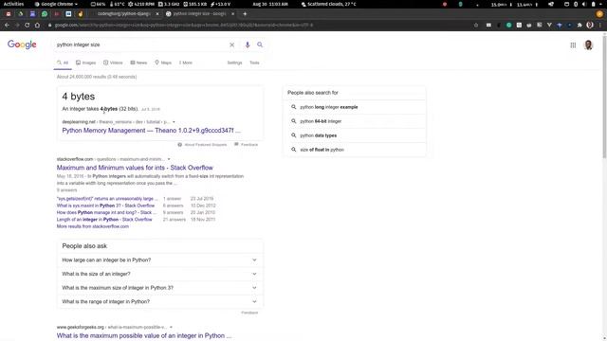Viewport: 607px width, 341px height.
Task: Open the Extensions puzzle icon
Action: point(579,26)
